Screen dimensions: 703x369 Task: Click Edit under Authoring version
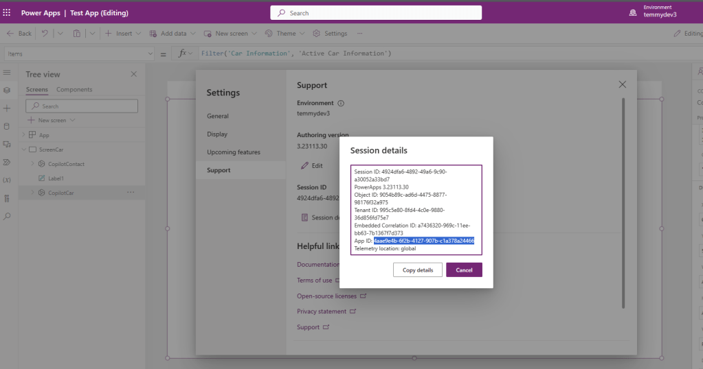click(312, 165)
